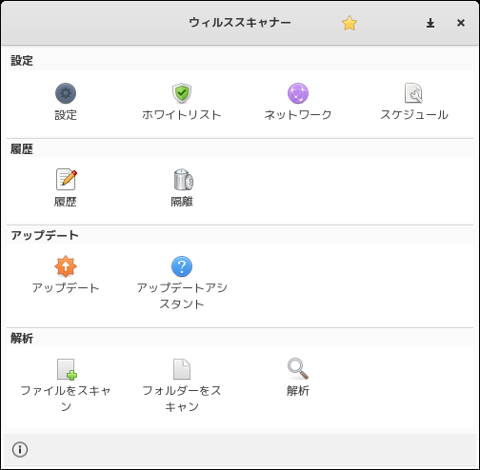Open アップデートアシスタント question mark icon

(x=182, y=266)
